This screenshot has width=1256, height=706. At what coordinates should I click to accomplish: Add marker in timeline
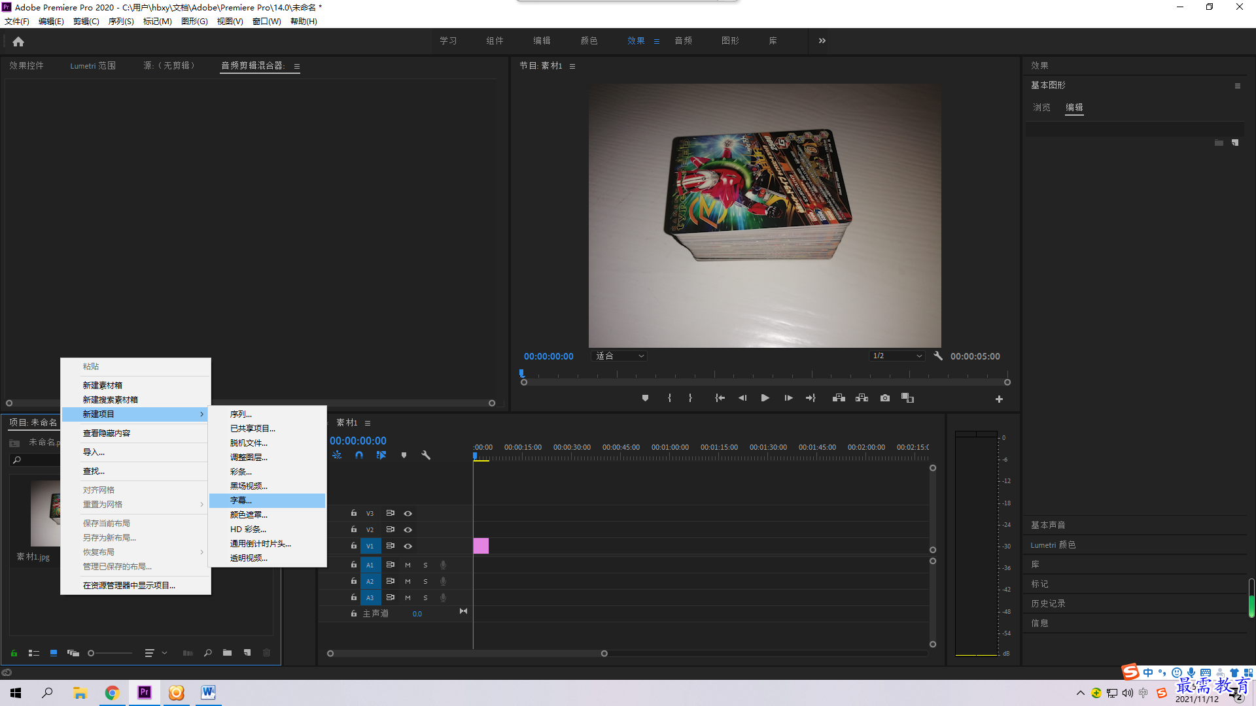pyautogui.click(x=404, y=455)
